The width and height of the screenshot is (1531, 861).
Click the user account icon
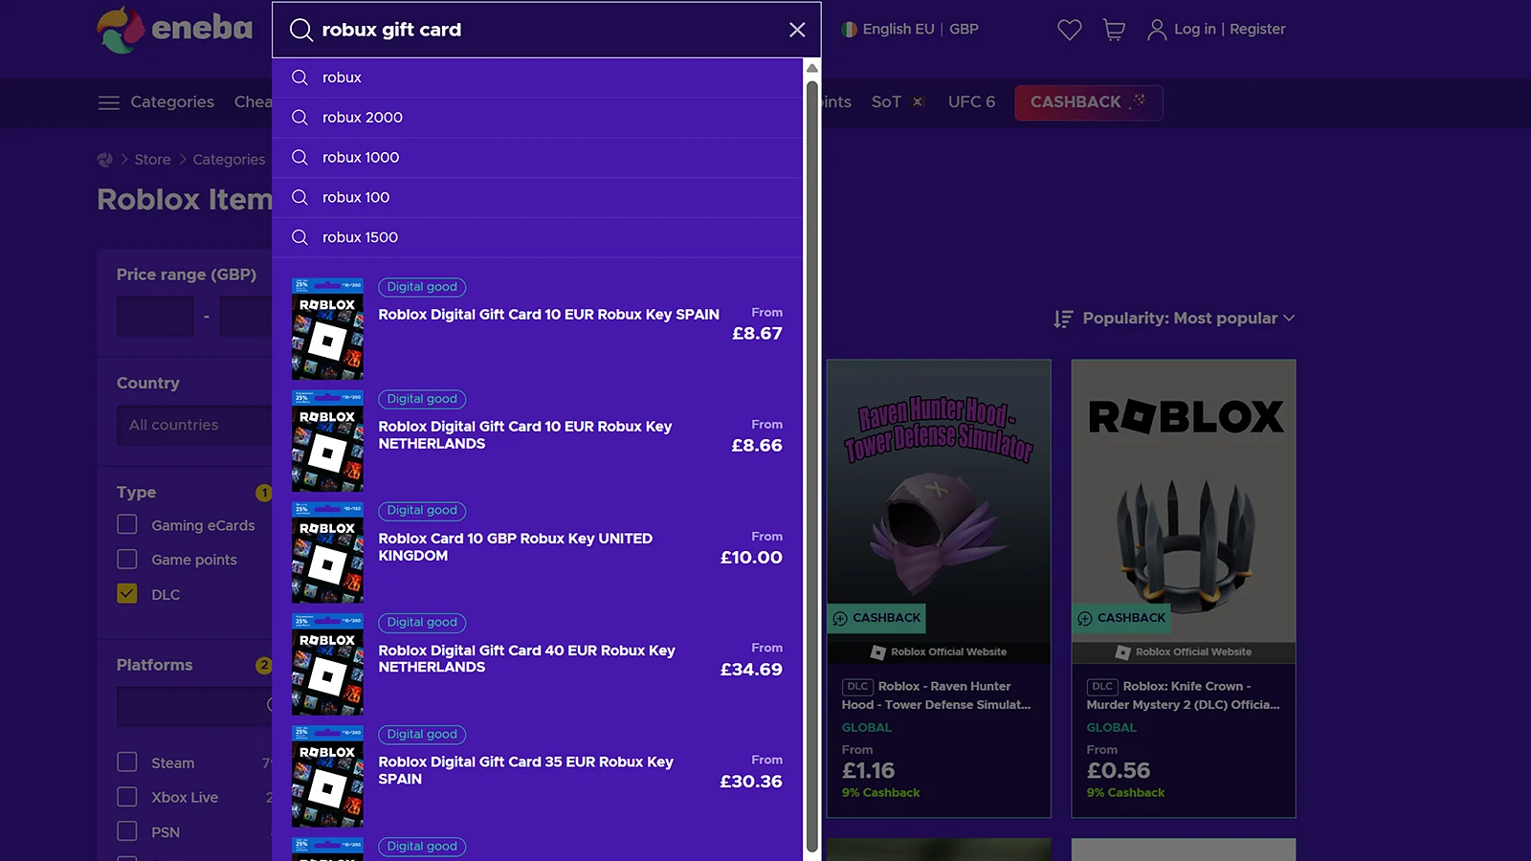pos(1157,30)
